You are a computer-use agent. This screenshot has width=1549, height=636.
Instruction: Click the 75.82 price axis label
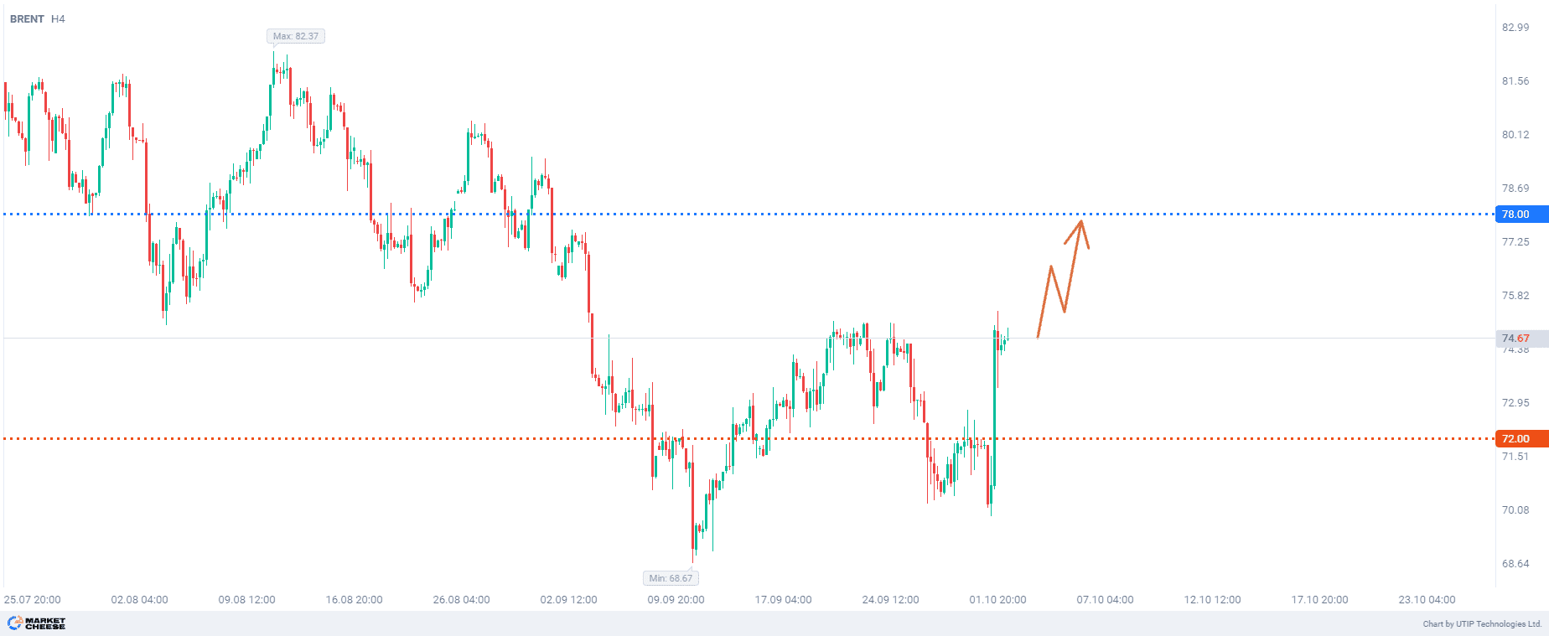click(x=1515, y=296)
